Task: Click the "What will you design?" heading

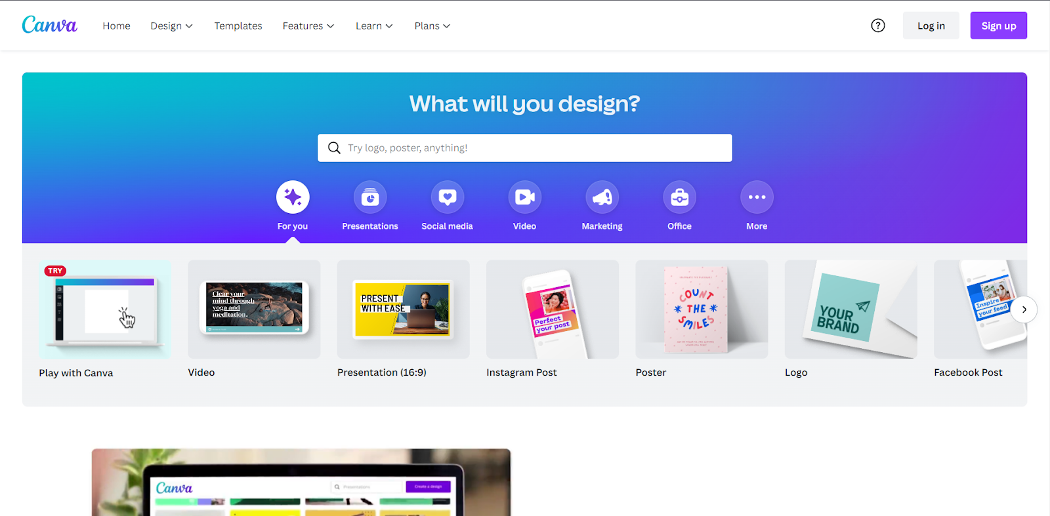Action: coord(525,104)
